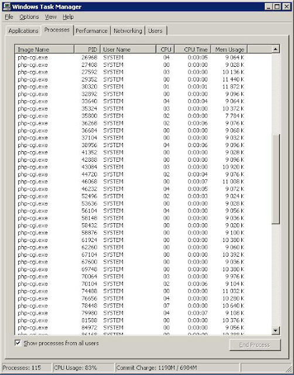
Task: Click scrollbar down arrow in process list
Action: (276, 330)
